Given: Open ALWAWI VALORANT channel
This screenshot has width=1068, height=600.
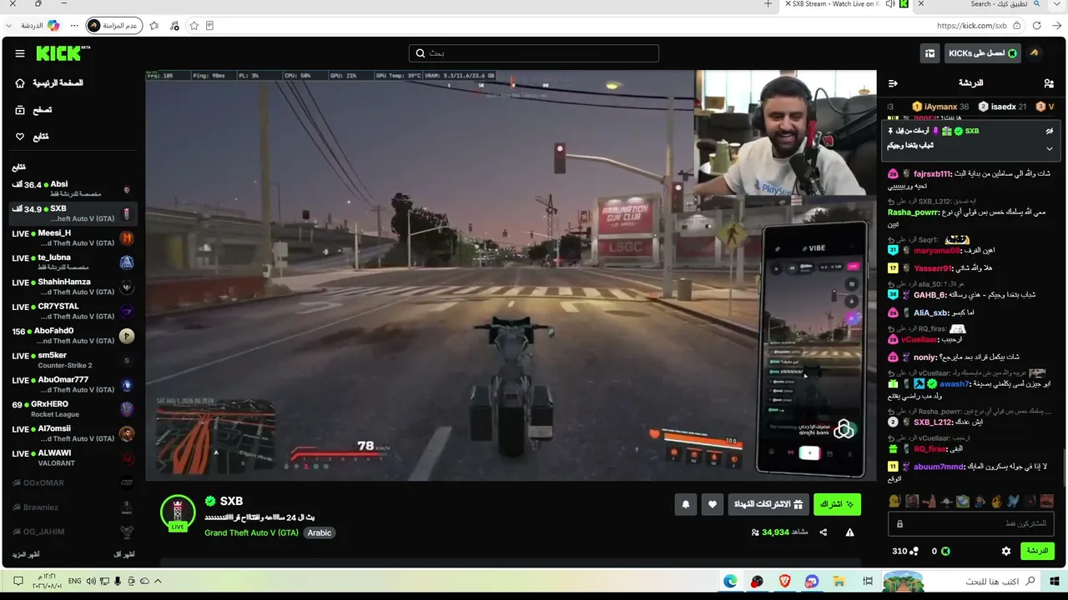Looking at the screenshot, I should [73, 457].
